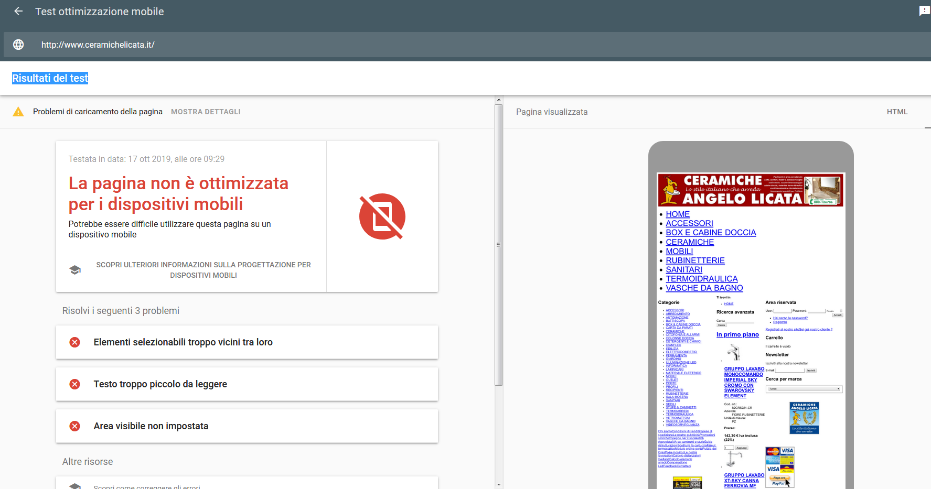
Task: Click the HOME link in the preview
Action: click(678, 214)
